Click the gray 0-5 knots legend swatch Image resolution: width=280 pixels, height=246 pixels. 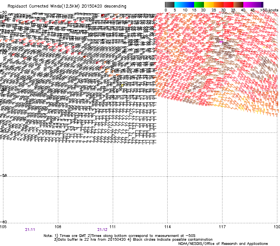coord(170,5)
